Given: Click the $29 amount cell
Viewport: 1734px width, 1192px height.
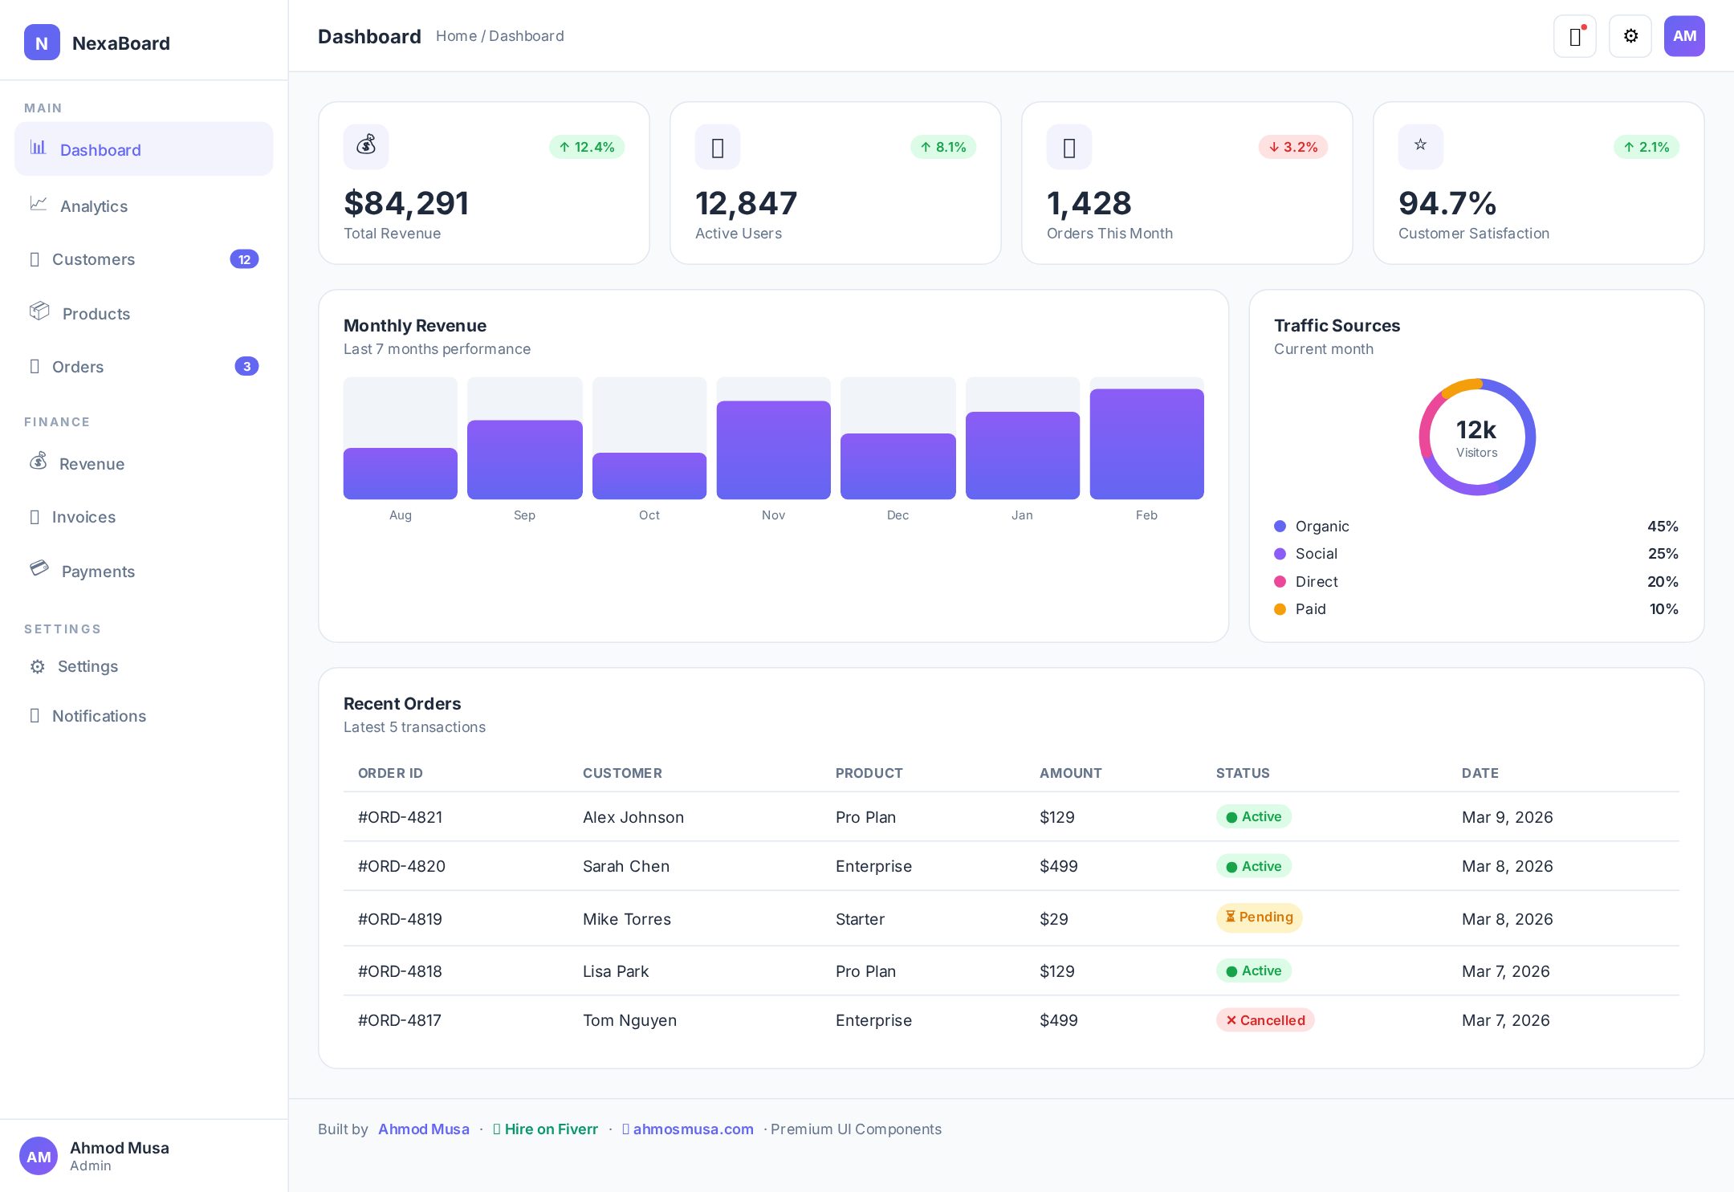Looking at the screenshot, I should [x=1054, y=919].
